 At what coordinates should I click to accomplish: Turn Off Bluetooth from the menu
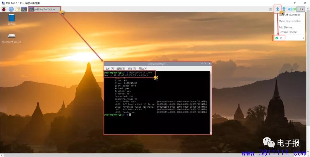coord(290,15)
